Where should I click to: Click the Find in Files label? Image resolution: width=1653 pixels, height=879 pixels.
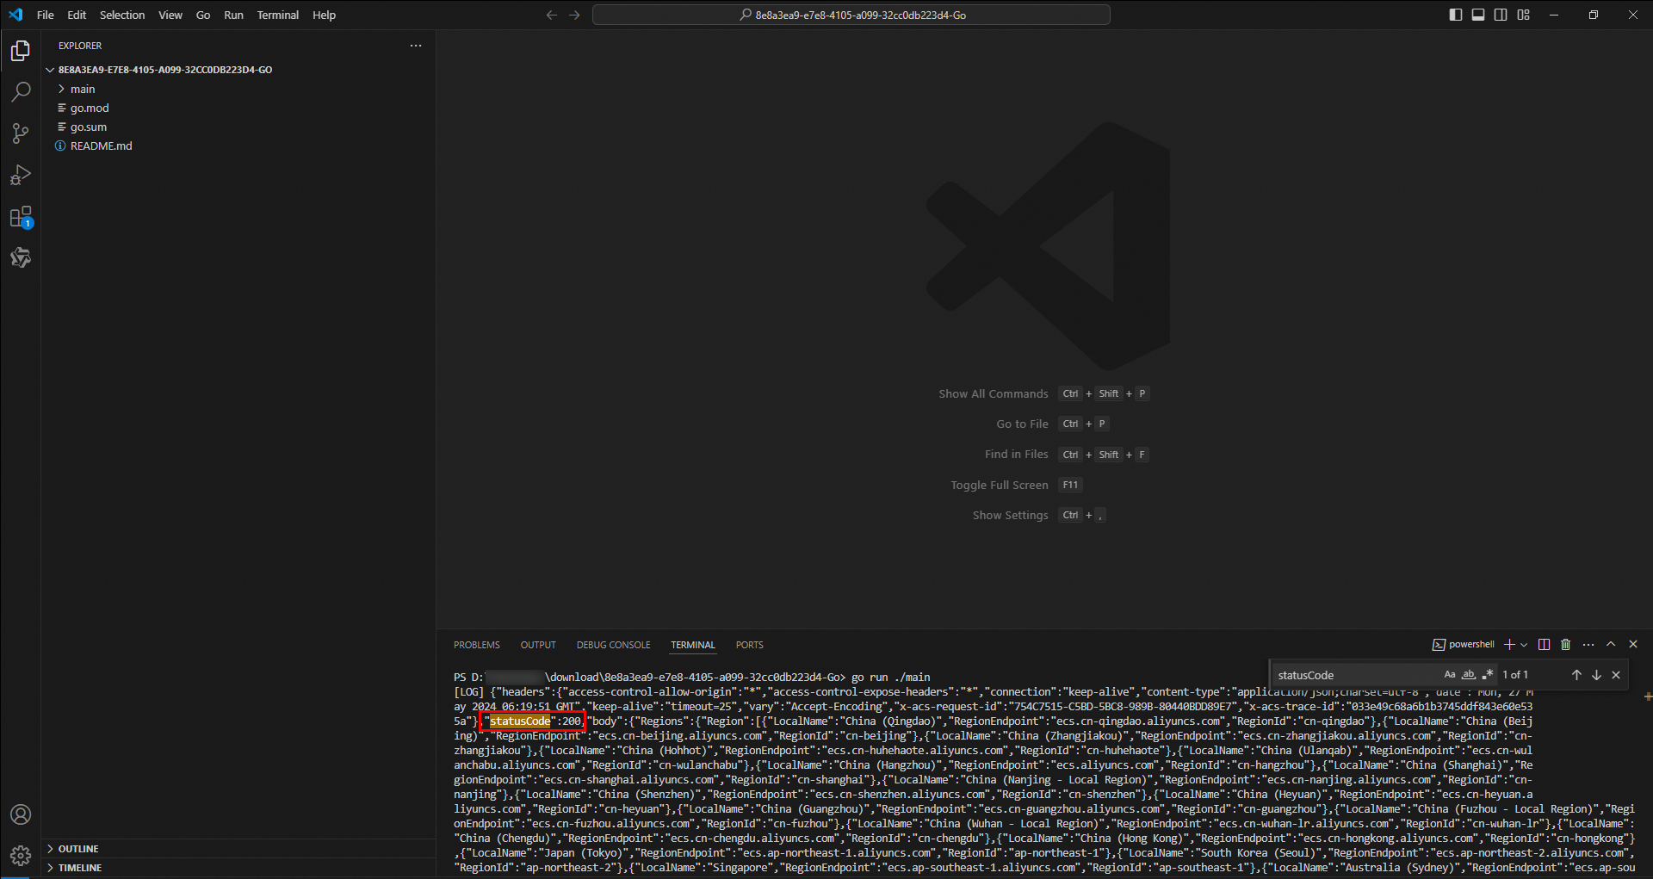1017,455
